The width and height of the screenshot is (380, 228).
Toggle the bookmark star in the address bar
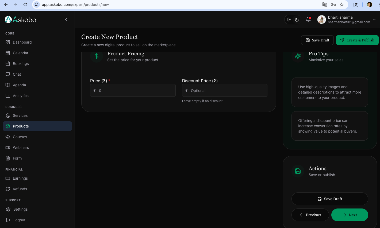click(x=342, y=5)
